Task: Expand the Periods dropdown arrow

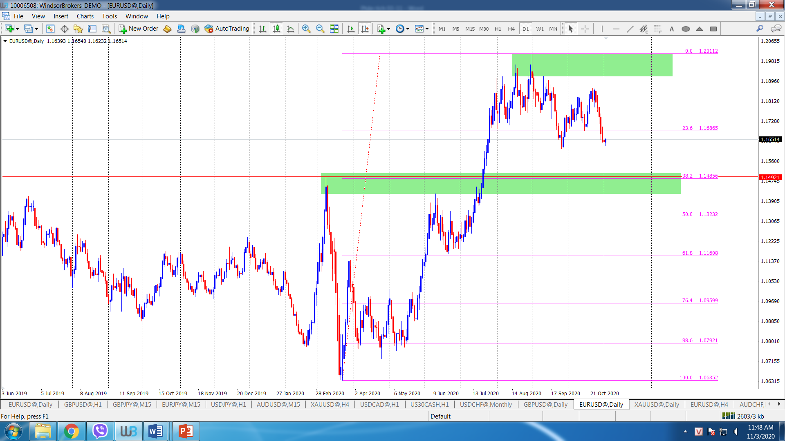Action: pos(408,29)
